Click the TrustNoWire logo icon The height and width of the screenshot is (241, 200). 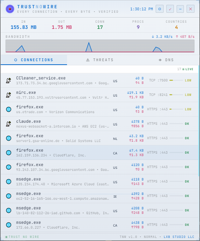(x=10, y=9)
